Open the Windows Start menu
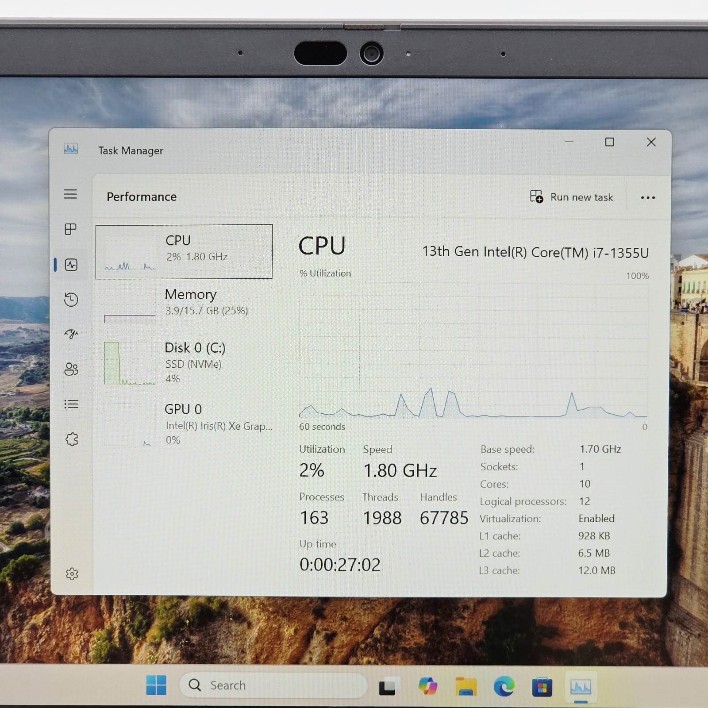Image resolution: width=708 pixels, height=708 pixels. point(156,685)
